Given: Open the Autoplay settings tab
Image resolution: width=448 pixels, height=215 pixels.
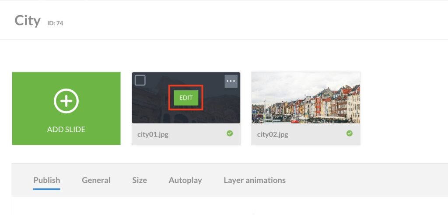Looking at the screenshot, I should pos(185,180).
